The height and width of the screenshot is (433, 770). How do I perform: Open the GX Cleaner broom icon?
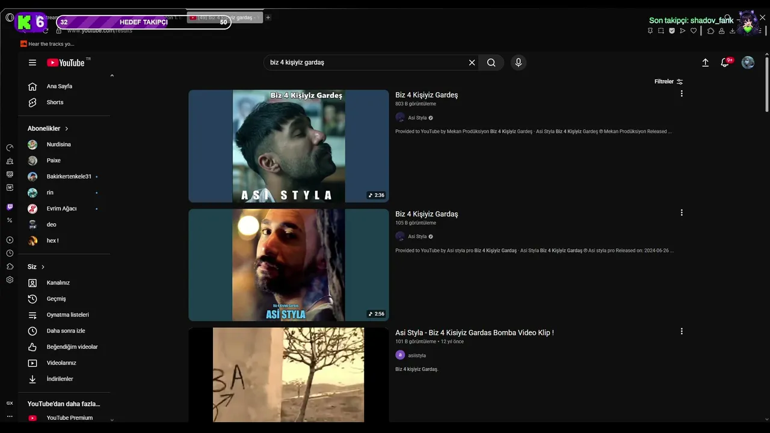[x=10, y=161]
